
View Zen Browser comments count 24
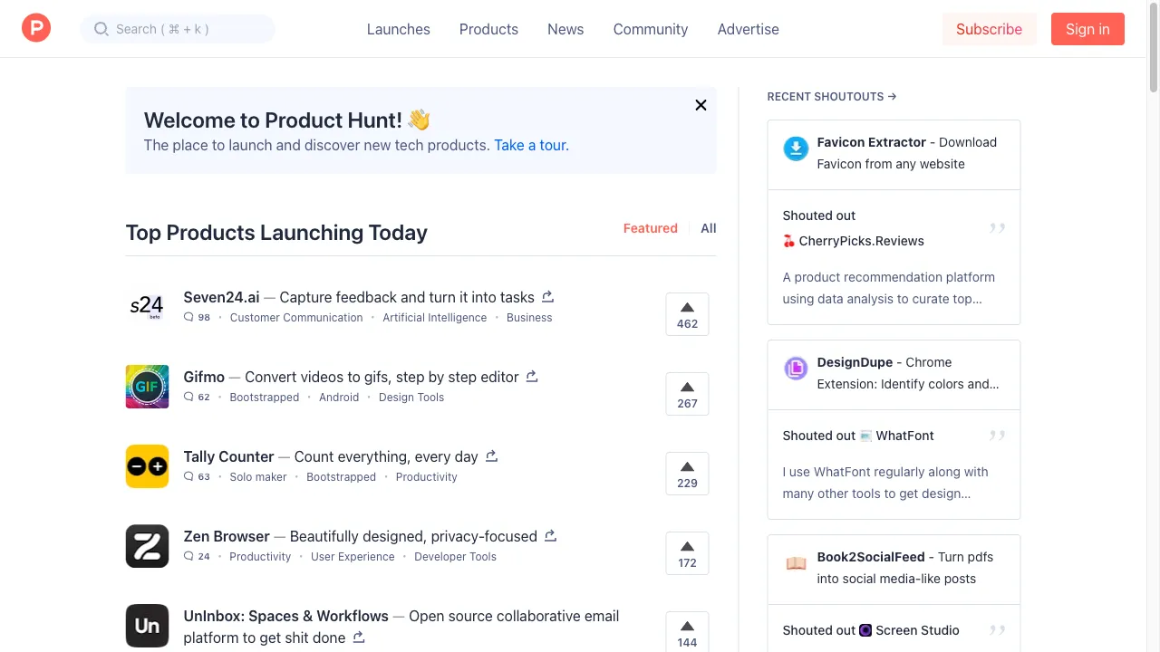click(197, 557)
